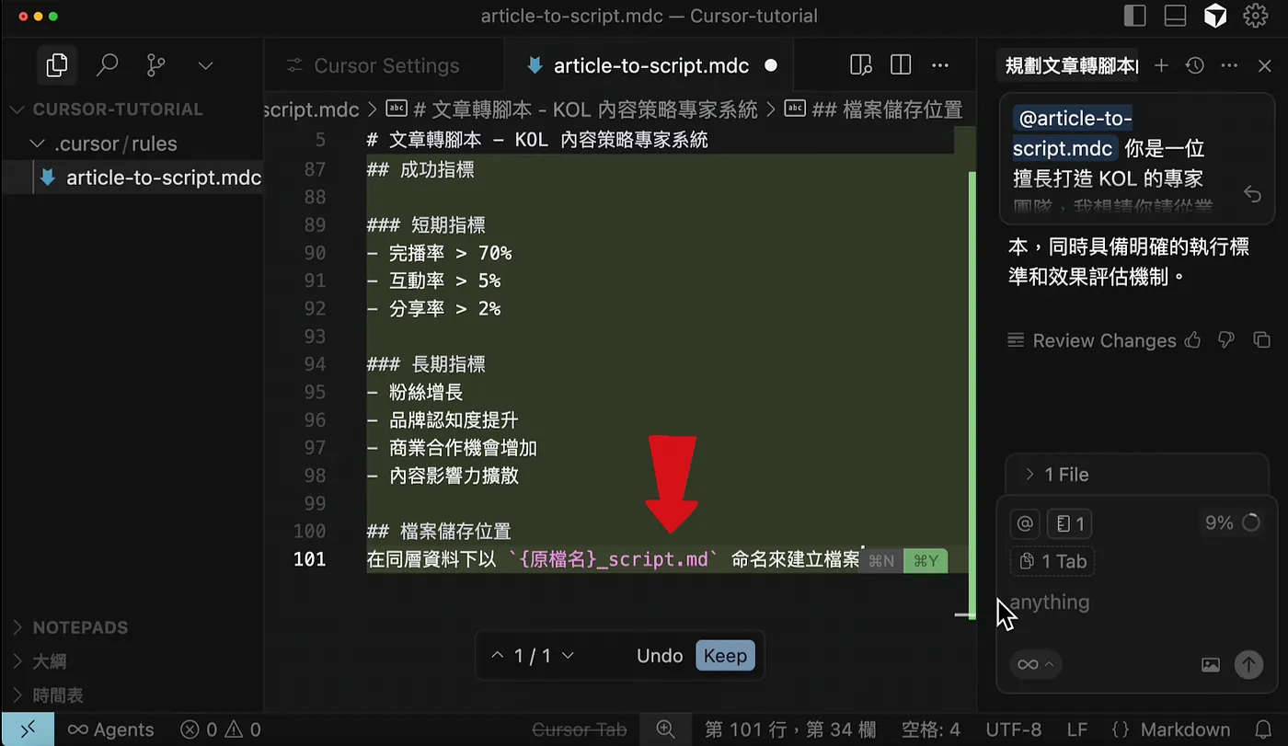Image resolution: width=1288 pixels, height=746 pixels.
Task: Send the chat message arrow button
Action: (1248, 664)
